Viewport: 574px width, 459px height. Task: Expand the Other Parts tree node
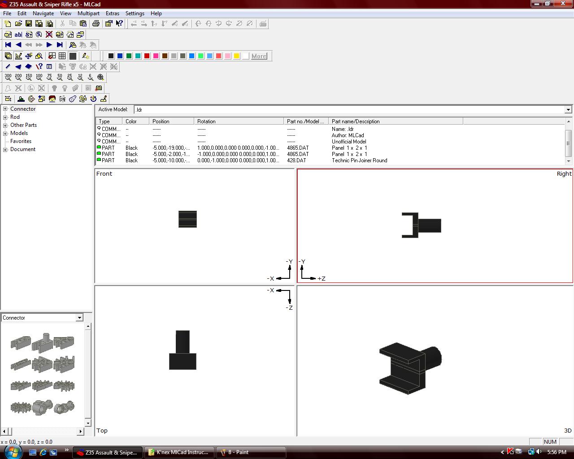pos(5,125)
